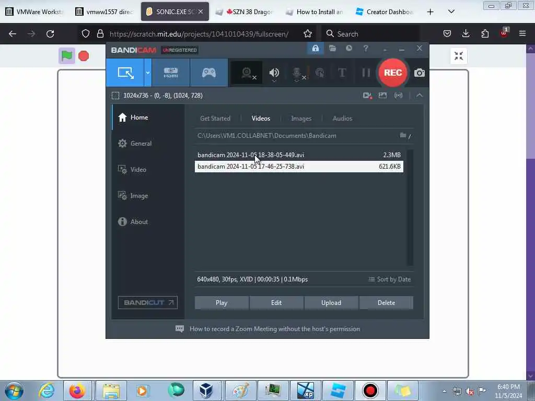Click Bandicam lock icon

coord(315,49)
